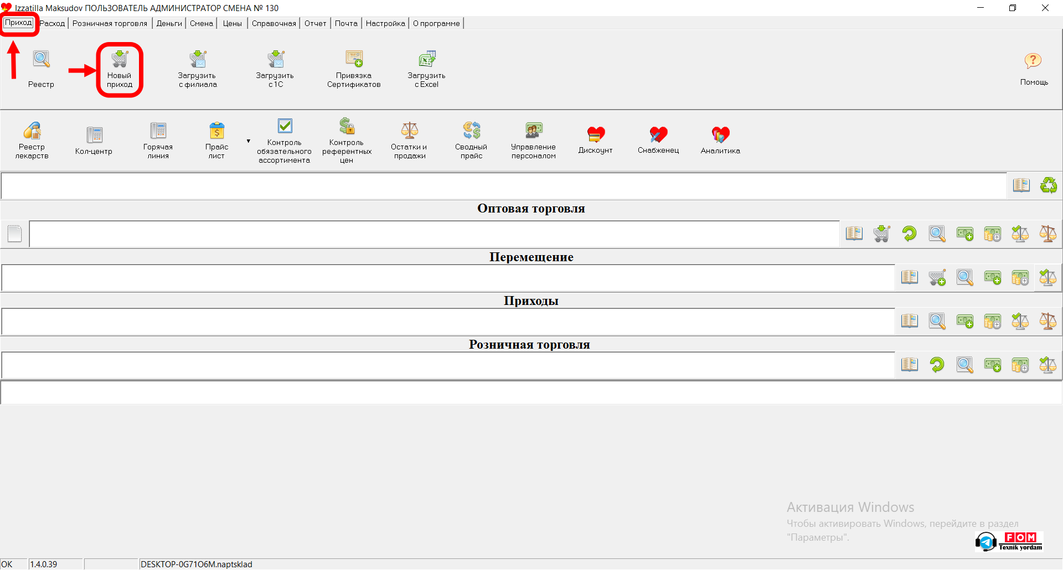Image resolution: width=1063 pixels, height=570 pixels.
Task: Click green refresh arrow in Розничная торговля row
Action: click(937, 365)
